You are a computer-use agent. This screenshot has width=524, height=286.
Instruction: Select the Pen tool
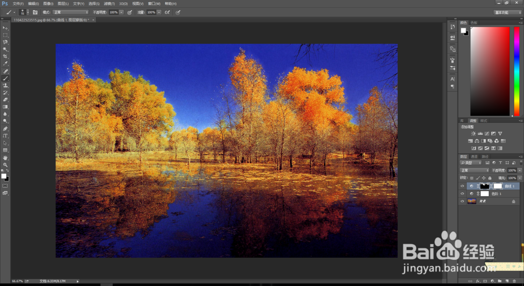5,129
